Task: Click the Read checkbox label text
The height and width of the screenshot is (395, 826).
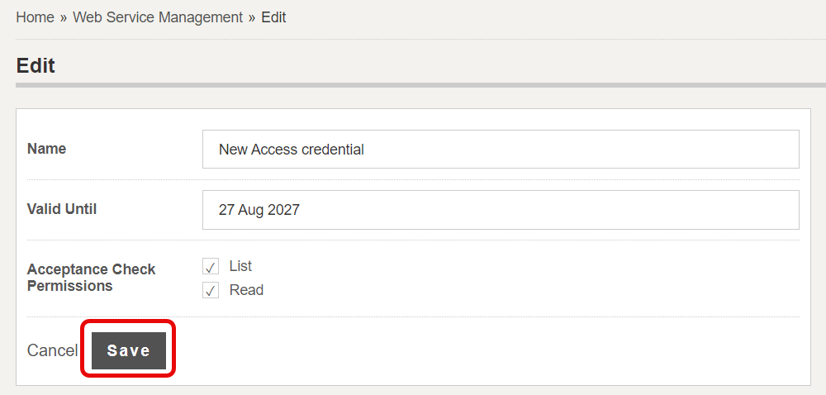Action: 246,290
